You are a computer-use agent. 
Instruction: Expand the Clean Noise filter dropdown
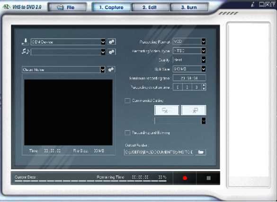(102, 70)
